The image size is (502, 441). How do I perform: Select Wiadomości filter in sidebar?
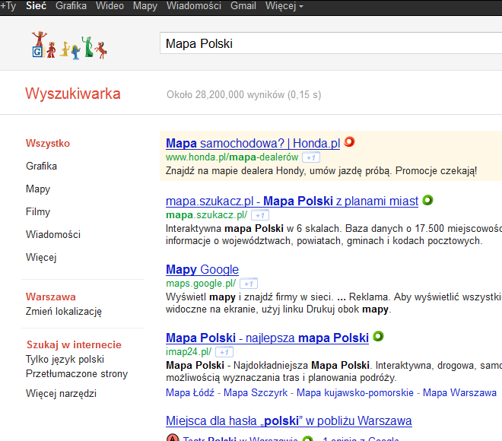(x=53, y=235)
